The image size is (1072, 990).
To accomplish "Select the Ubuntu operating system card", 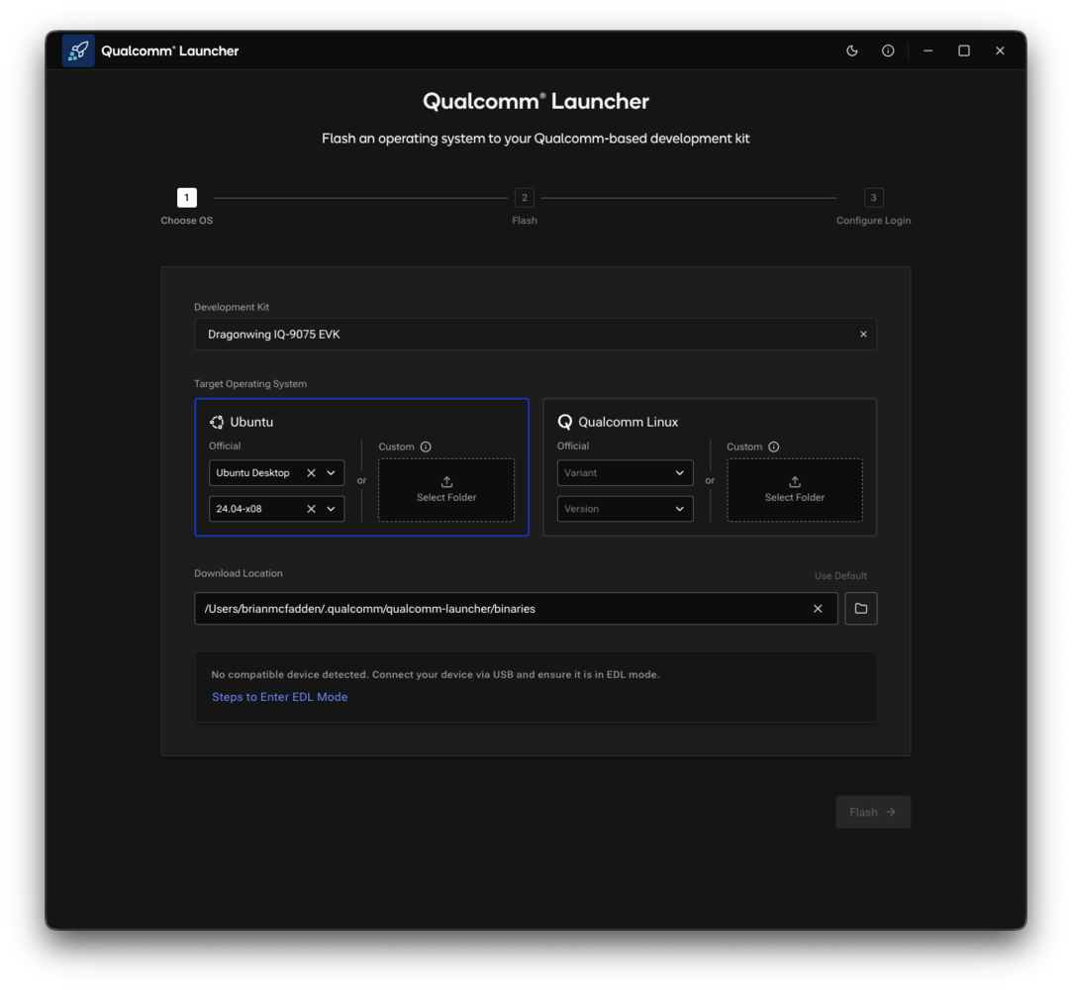I will click(361, 467).
